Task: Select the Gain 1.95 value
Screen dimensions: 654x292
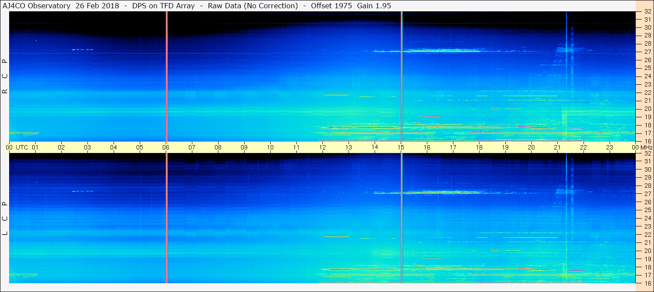Action: click(x=375, y=6)
